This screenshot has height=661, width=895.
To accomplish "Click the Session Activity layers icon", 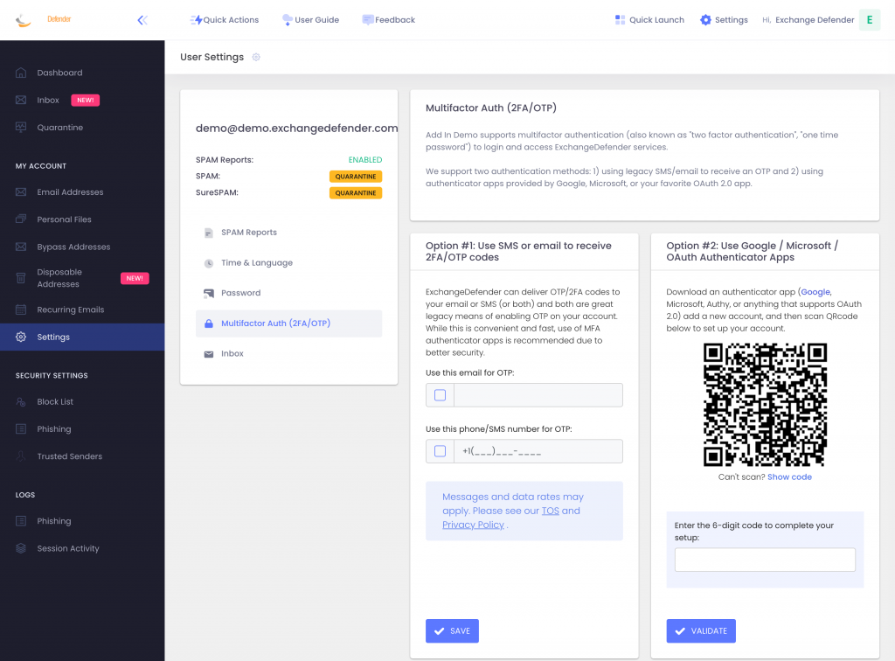I will (x=21, y=548).
